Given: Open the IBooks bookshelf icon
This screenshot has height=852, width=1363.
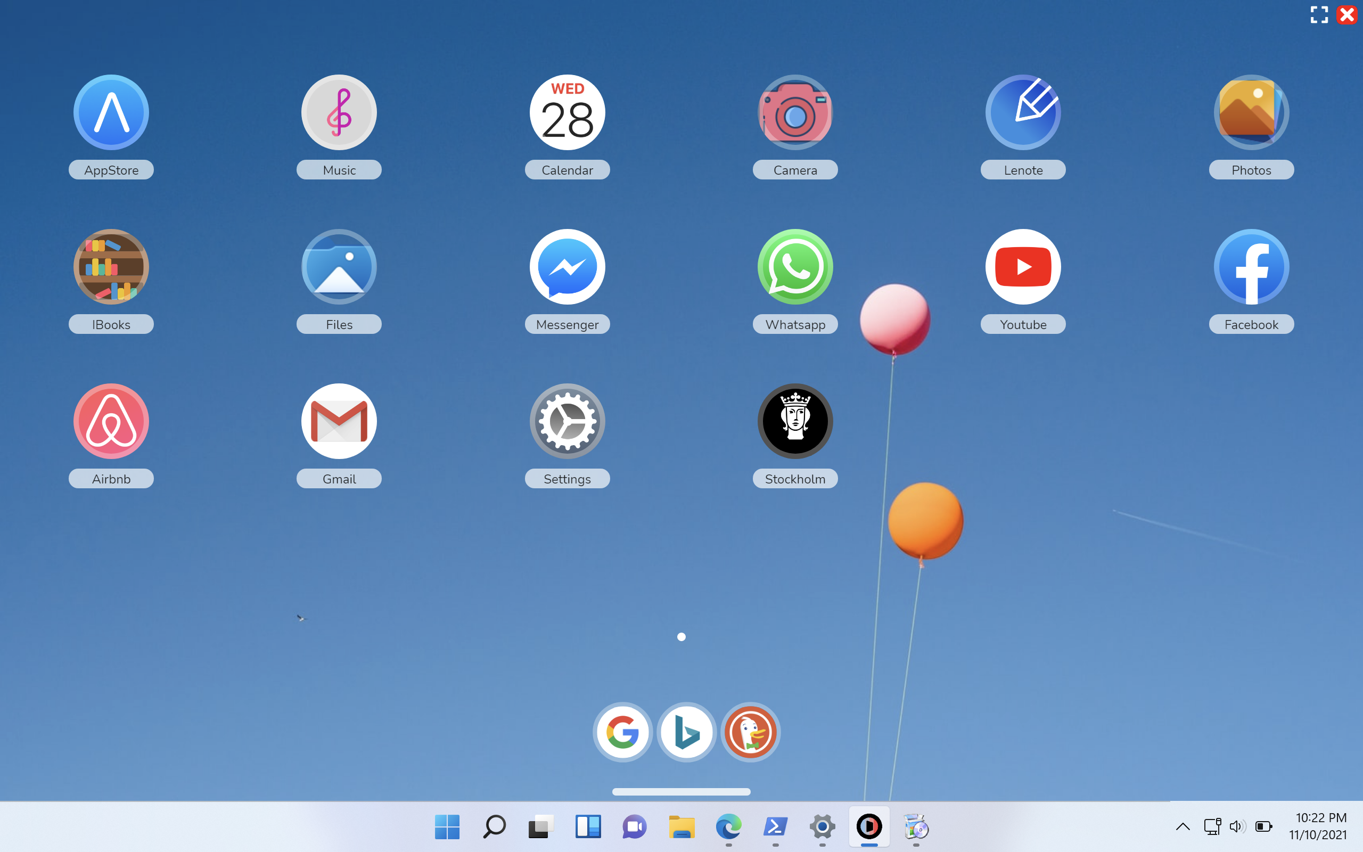Looking at the screenshot, I should click(x=111, y=267).
